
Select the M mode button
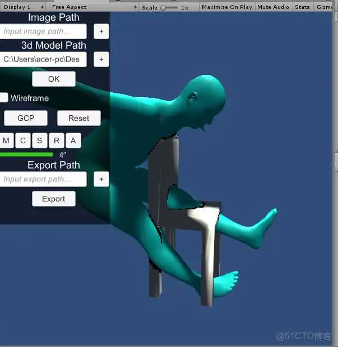pyautogui.click(x=6, y=140)
